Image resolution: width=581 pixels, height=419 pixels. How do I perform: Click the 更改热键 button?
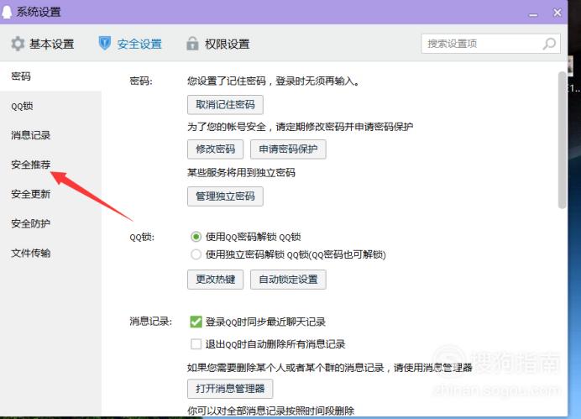tap(215, 280)
